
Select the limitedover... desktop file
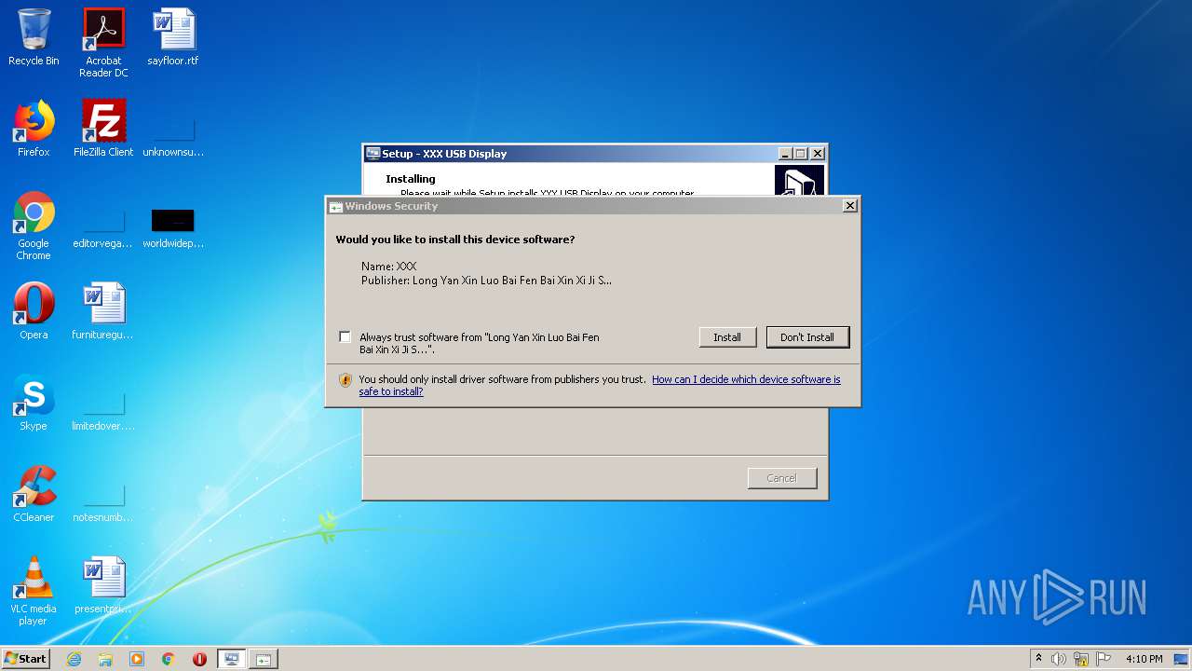click(x=103, y=412)
